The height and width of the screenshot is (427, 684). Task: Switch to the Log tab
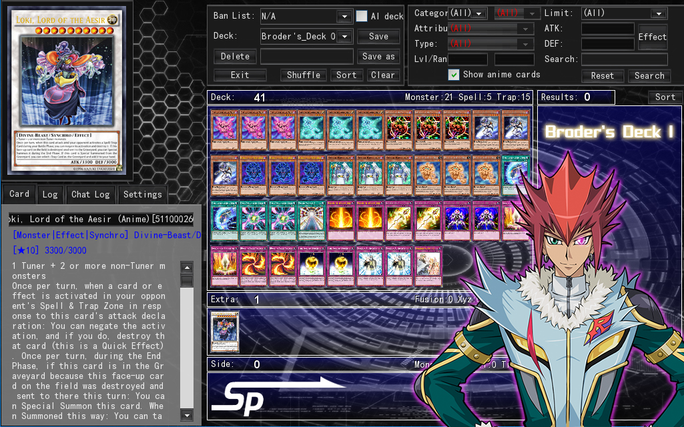[50, 195]
